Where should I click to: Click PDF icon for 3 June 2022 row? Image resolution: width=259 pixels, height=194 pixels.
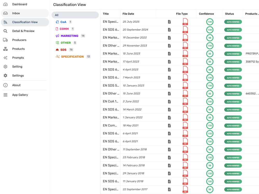pos(185,102)
